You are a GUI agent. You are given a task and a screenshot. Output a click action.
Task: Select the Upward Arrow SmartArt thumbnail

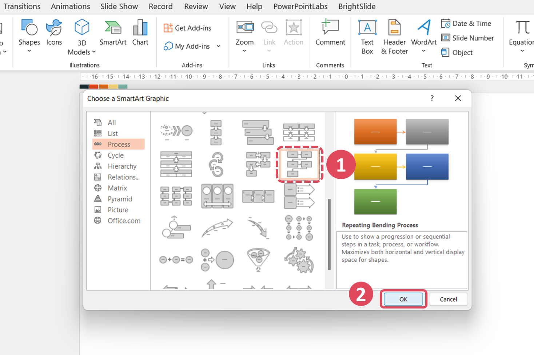click(217, 228)
